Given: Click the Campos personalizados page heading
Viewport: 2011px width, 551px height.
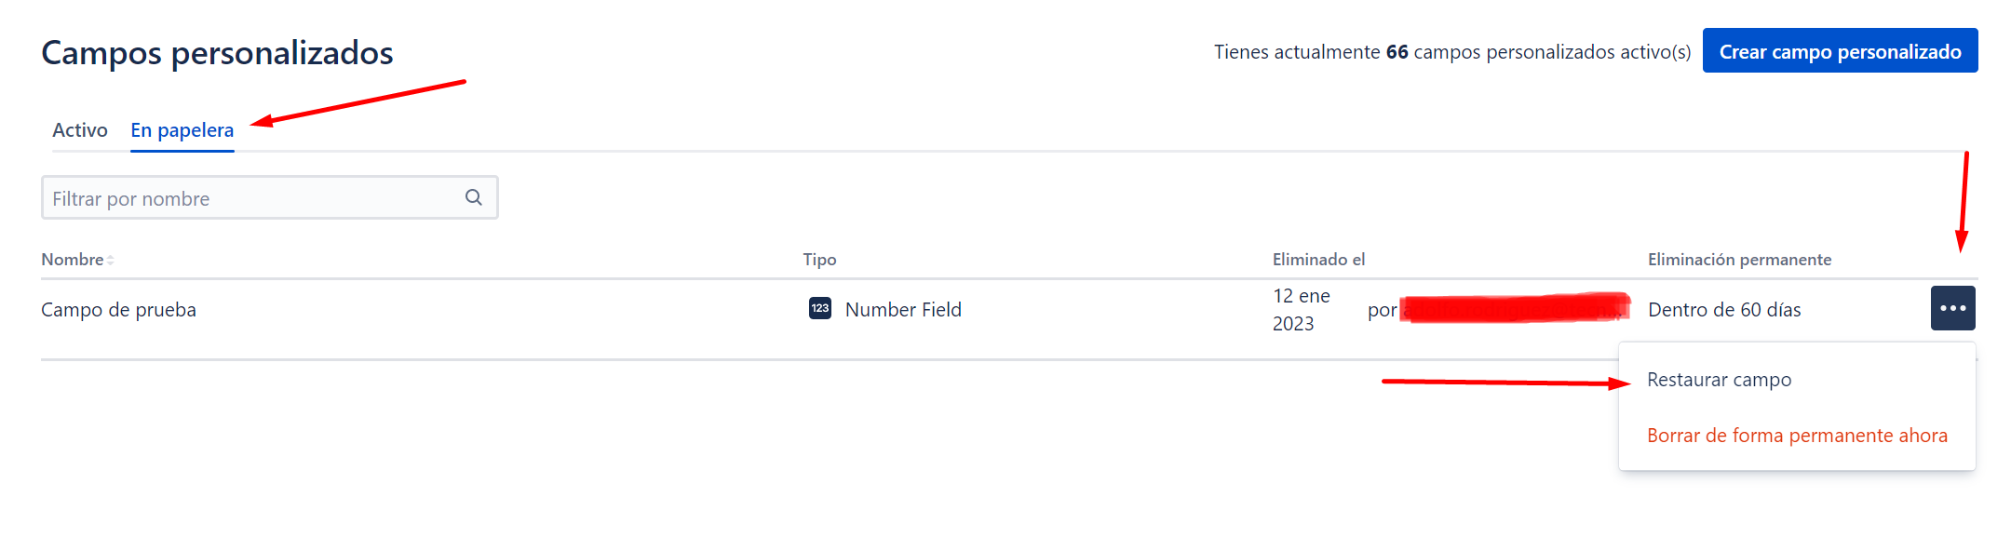Looking at the screenshot, I should (x=217, y=53).
